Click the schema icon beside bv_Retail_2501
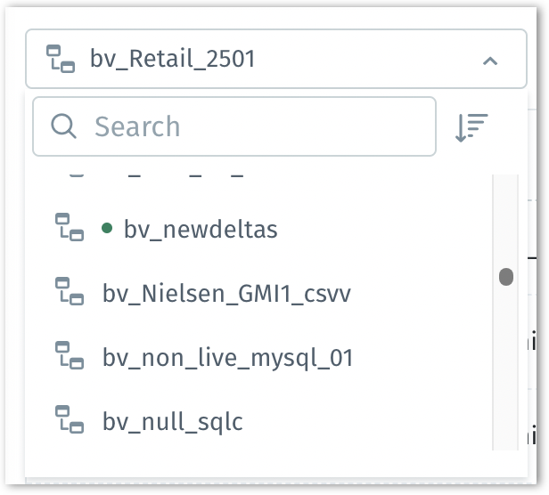The width and height of the screenshot is (549, 495). [61, 61]
